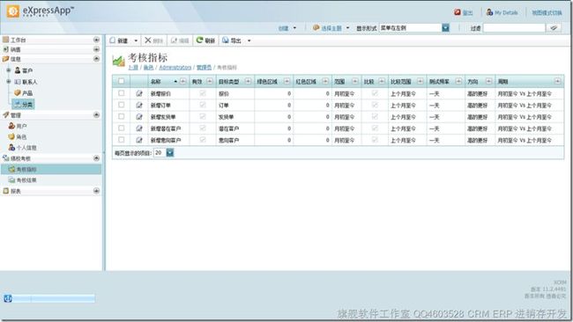
Task: Open dropdown arrow beside the 导出 button
Action: [x=249, y=40]
